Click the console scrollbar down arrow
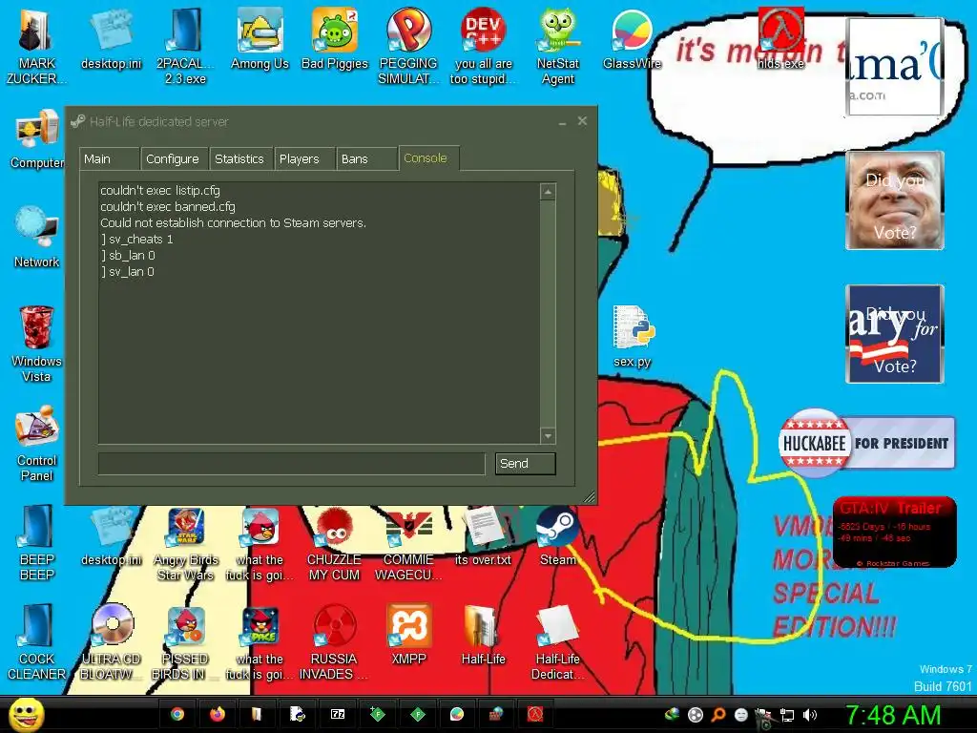The height and width of the screenshot is (733, 977). (x=548, y=435)
